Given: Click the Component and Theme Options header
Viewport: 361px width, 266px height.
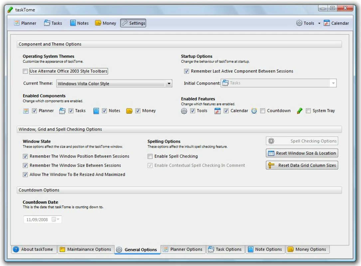Looking at the screenshot, I should pos(179,44).
